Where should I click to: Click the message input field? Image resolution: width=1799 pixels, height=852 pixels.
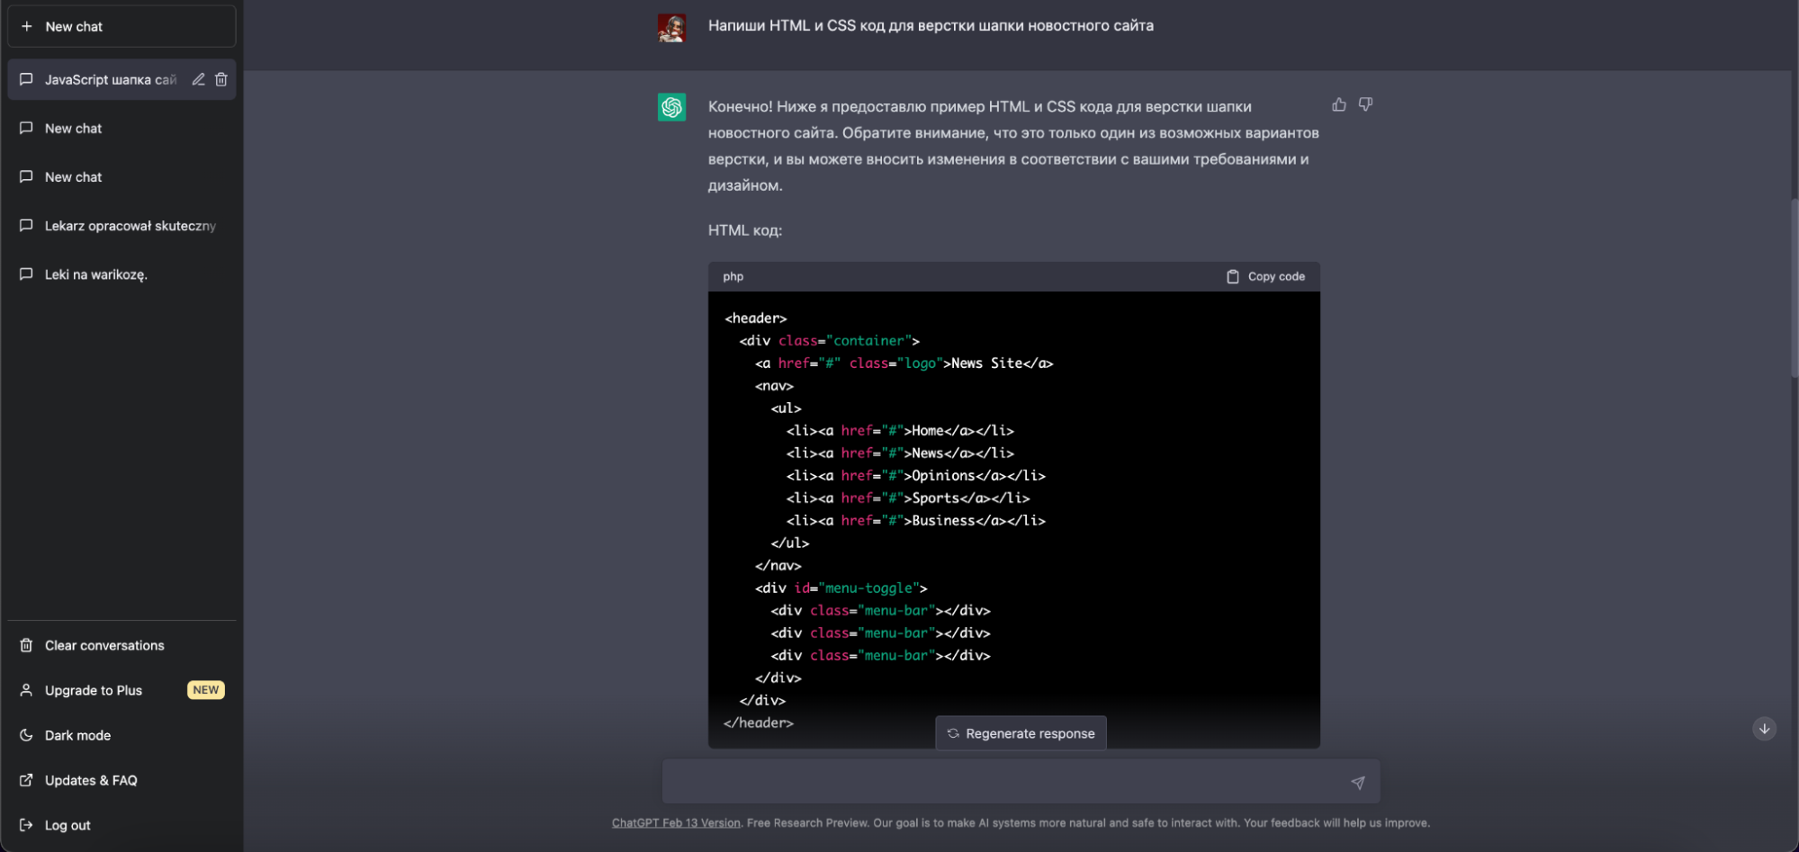(1003, 782)
